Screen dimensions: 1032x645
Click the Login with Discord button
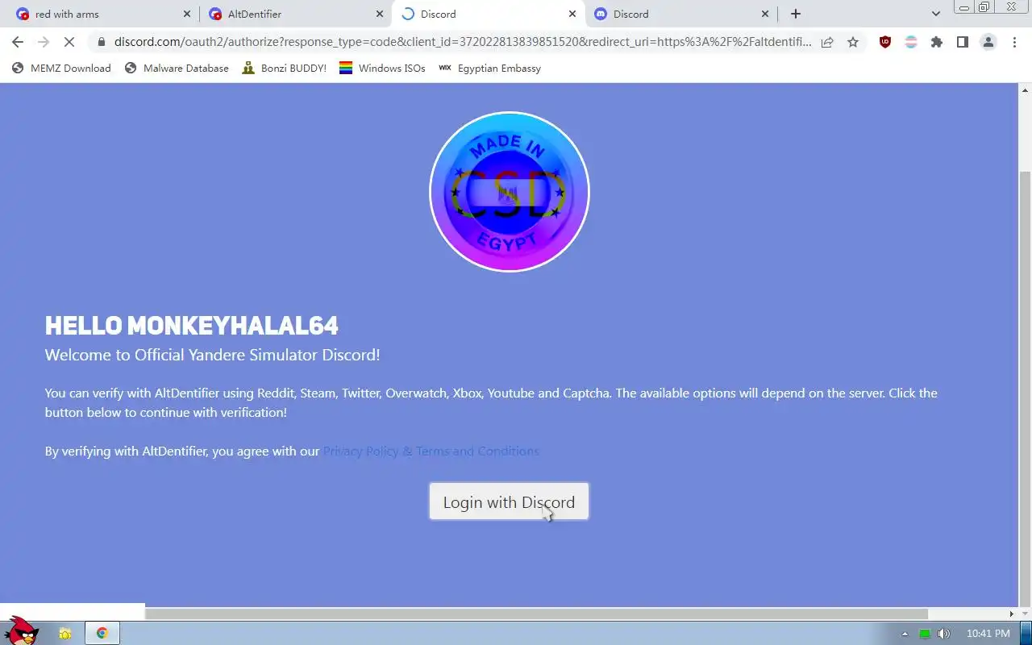pyautogui.click(x=509, y=501)
